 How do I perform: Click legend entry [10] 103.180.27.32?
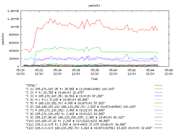[68, 121]
